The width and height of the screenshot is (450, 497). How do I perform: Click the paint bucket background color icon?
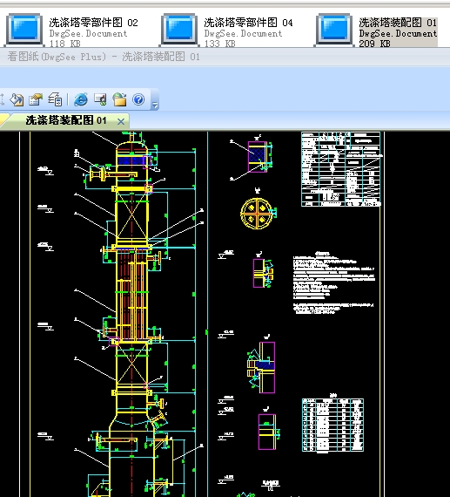pyautogui.click(x=17, y=99)
